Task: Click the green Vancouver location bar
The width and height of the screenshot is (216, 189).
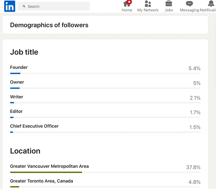Action: (46, 172)
